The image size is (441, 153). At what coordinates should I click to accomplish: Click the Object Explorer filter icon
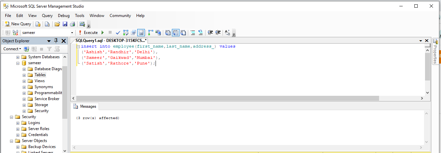coord(49,49)
